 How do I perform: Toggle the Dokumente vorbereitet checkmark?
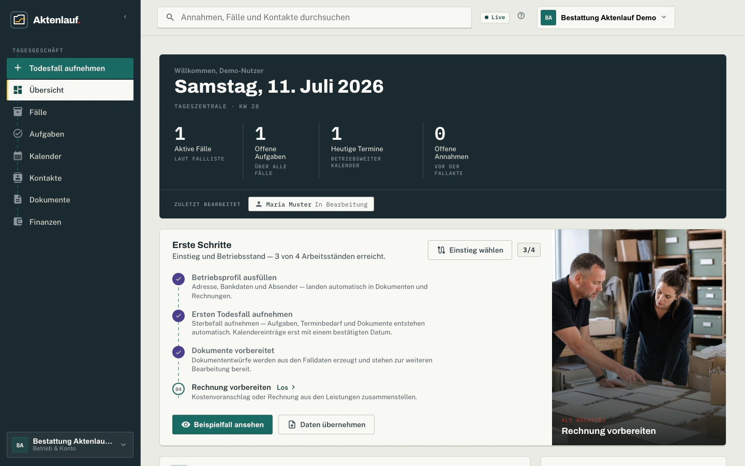pos(178,352)
